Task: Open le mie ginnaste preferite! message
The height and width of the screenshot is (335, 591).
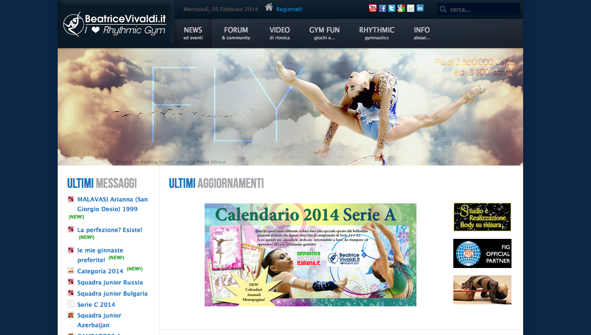Action: click(x=100, y=255)
